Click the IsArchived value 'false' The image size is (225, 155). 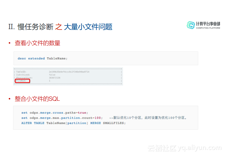(52, 75)
